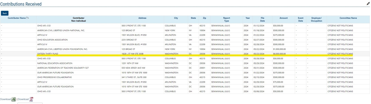This screenshot has width=371, height=104.
Task: Click the Committee Name column header
Action: click(x=348, y=18)
